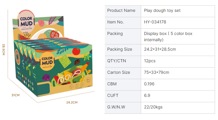This screenshot has height=120, width=218.
Task: Click the carton size value 75*33*79cm
Action: (x=157, y=72)
